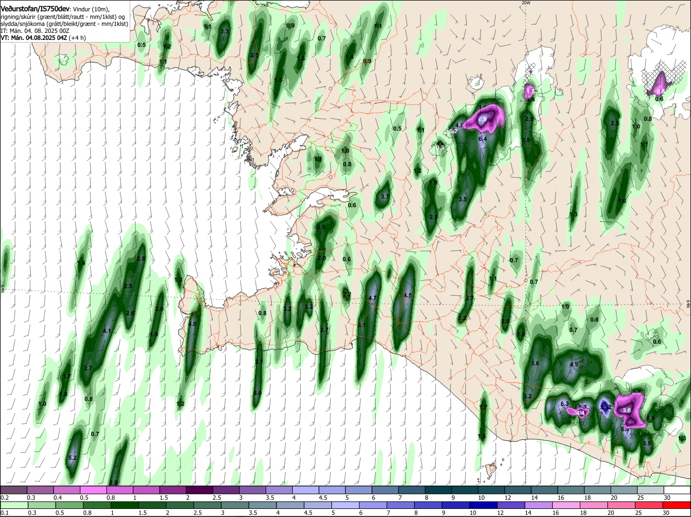Select the dark teal 9 swatch, upper legend
This screenshot has height=517, width=691.
click(465, 489)
